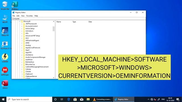Select the Microsoft registry key
The width and height of the screenshot is (182, 102).
27,22
